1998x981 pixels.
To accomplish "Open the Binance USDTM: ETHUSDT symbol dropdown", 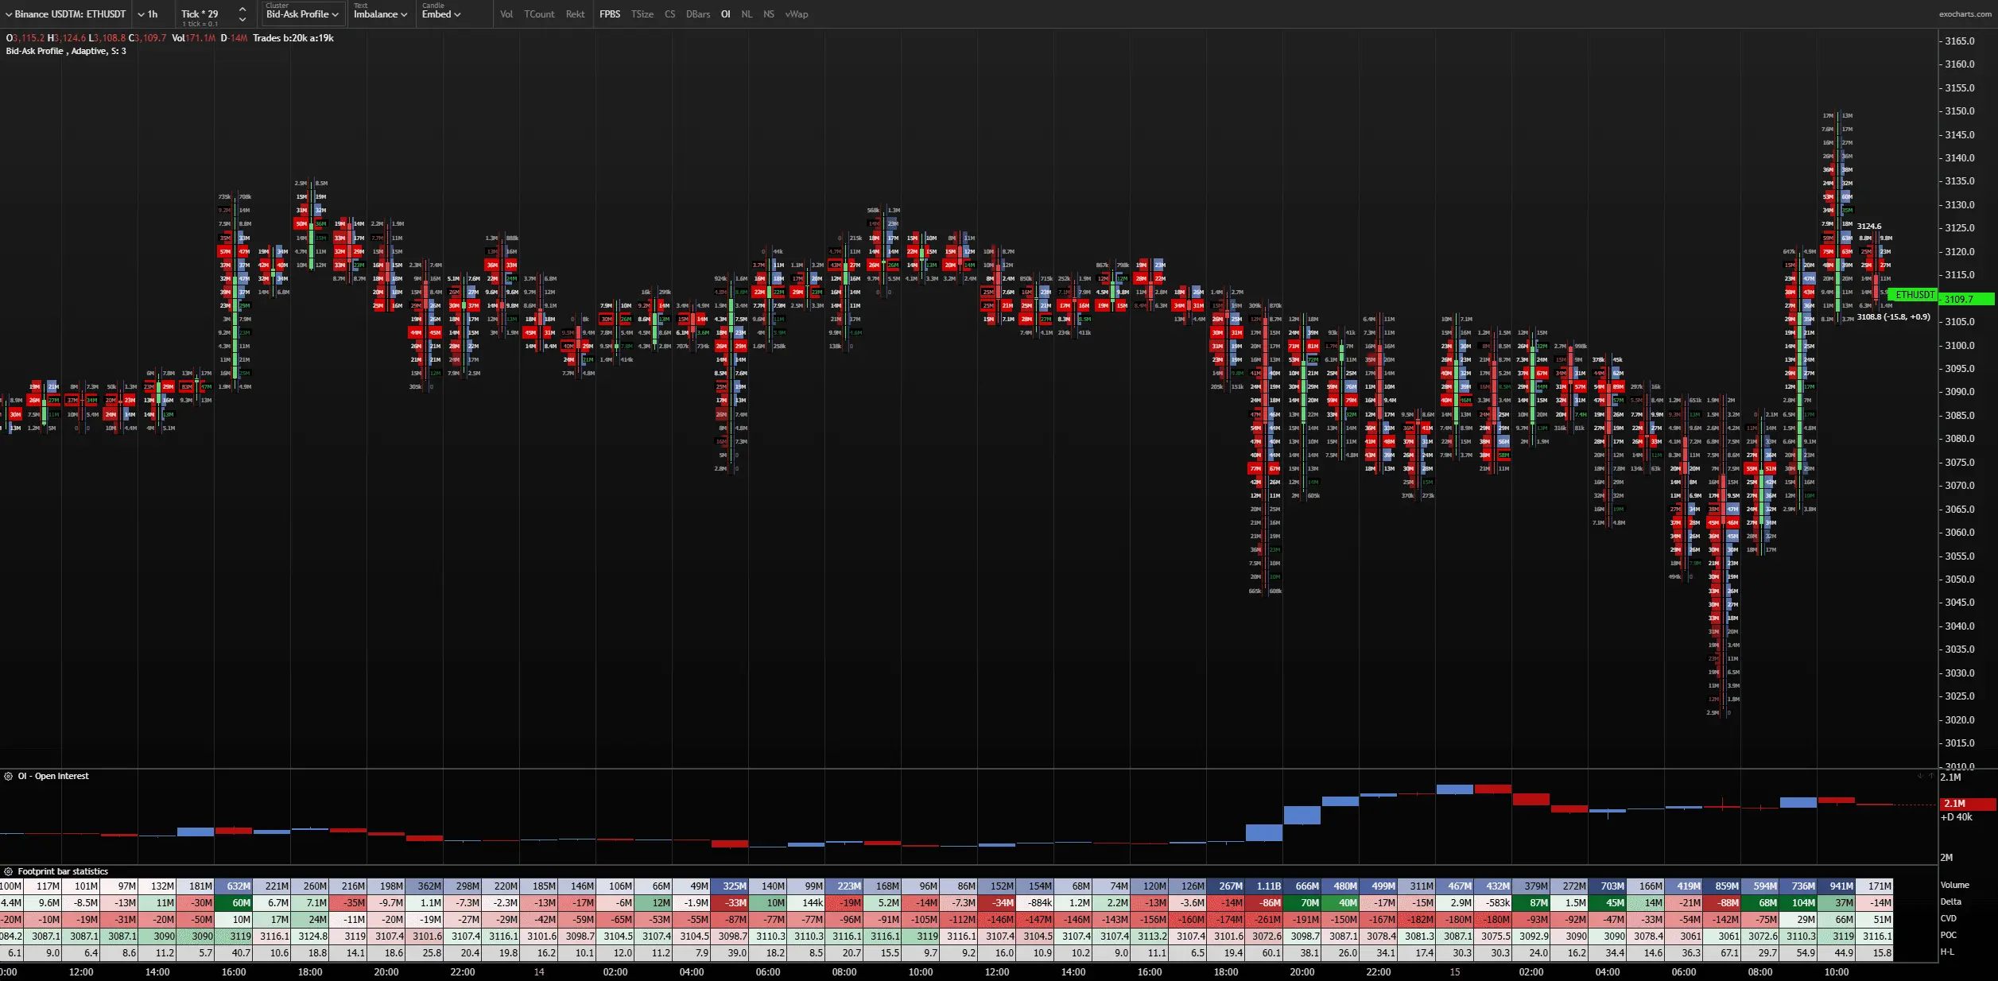I will click(x=65, y=14).
